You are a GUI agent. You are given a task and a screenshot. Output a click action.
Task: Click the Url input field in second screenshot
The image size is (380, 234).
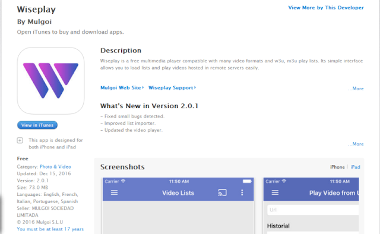313,210
